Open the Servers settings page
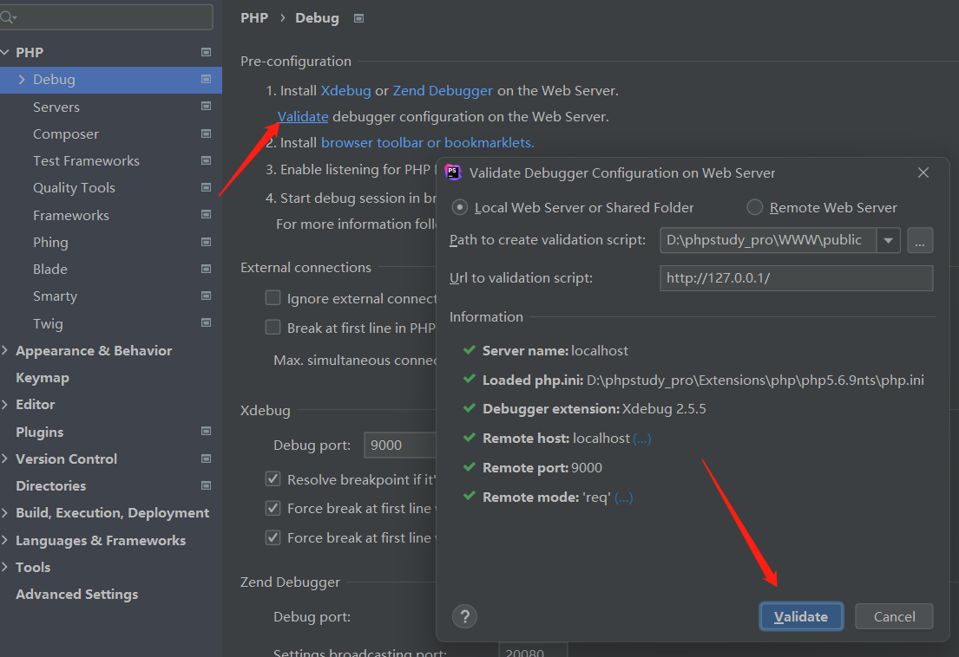Image resolution: width=959 pixels, height=657 pixels. point(56,107)
